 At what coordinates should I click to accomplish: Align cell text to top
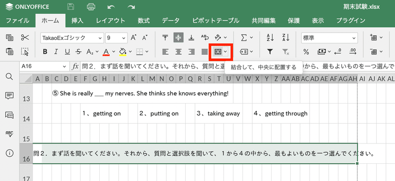pos(165,38)
